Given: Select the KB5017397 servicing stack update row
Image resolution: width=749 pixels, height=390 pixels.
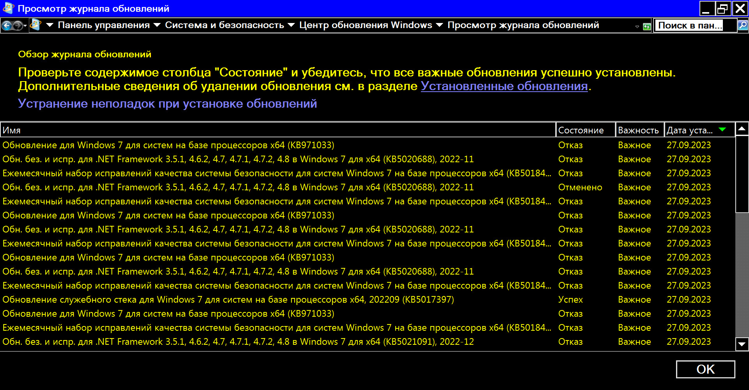Looking at the screenshot, I should 367,300.
